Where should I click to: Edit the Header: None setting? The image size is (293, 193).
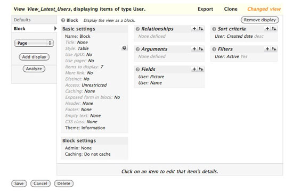pyautogui.click(x=79, y=103)
